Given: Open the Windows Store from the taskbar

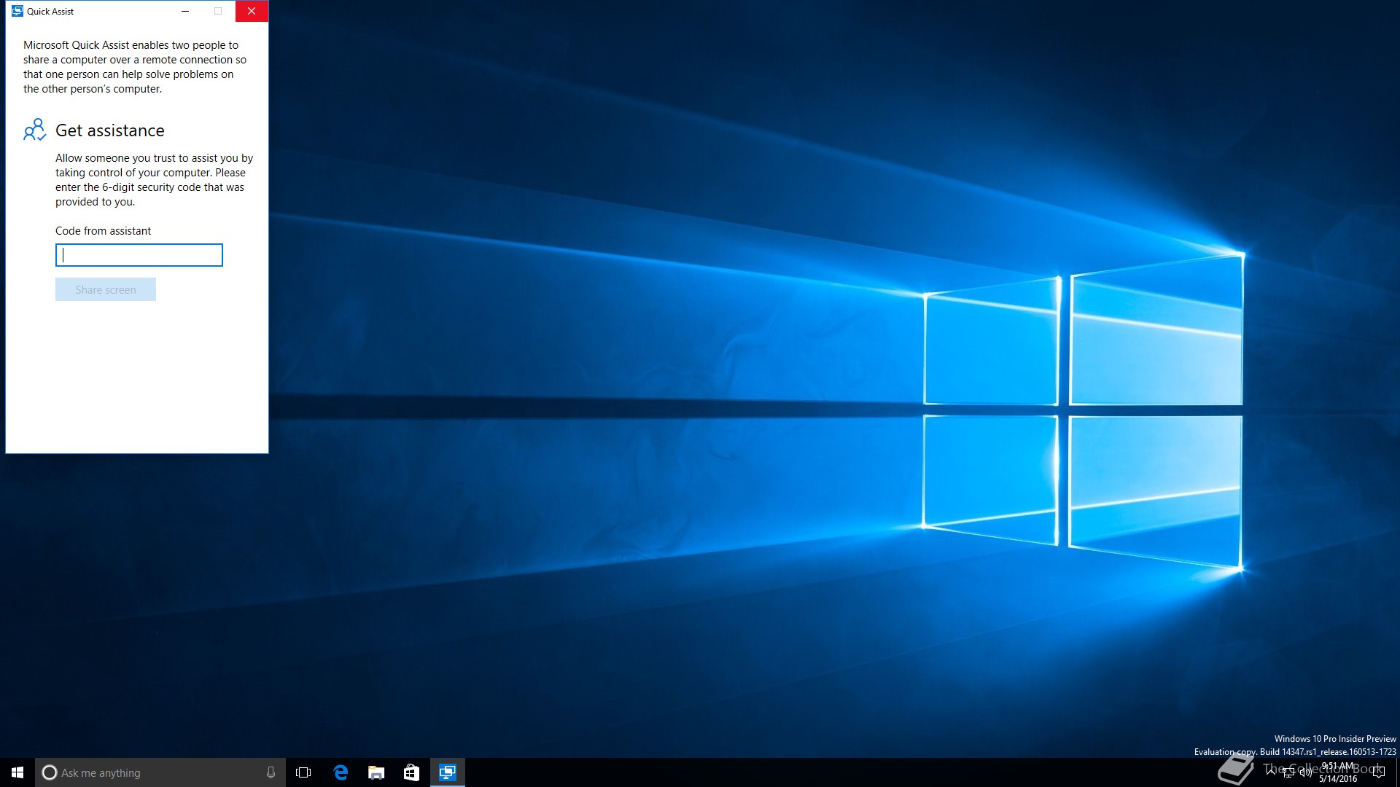Looking at the screenshot, I should pyautogui.click(x=411, y=772).
